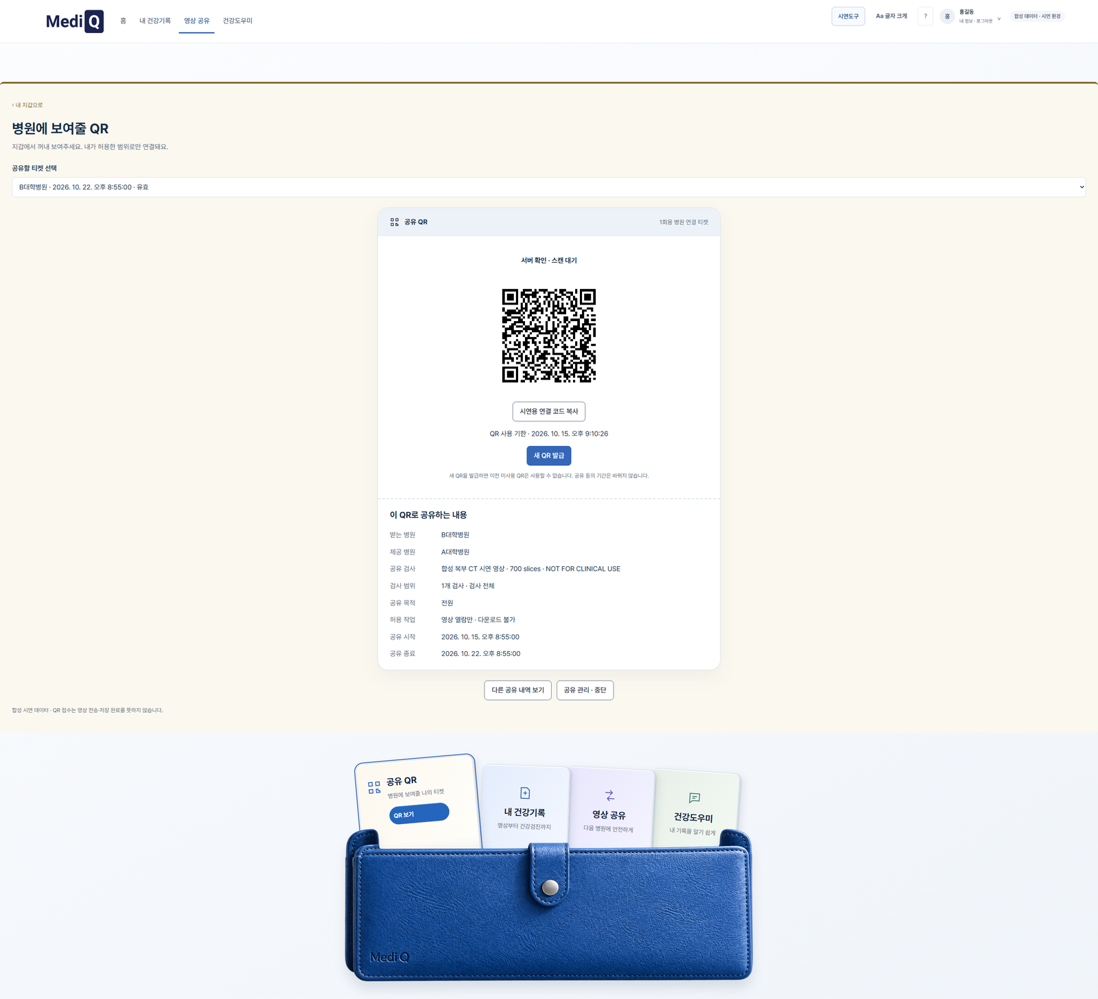This screenshot has height=999, width=1098.
Task: Click 공유 관리 · 중단 button
Action: tap(585, 690)
